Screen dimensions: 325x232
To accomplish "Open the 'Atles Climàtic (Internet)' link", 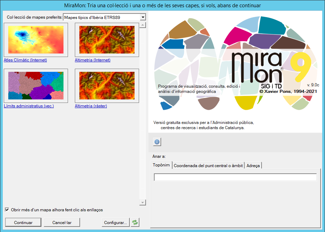I will pyautogui.click(x=25, y=60).
